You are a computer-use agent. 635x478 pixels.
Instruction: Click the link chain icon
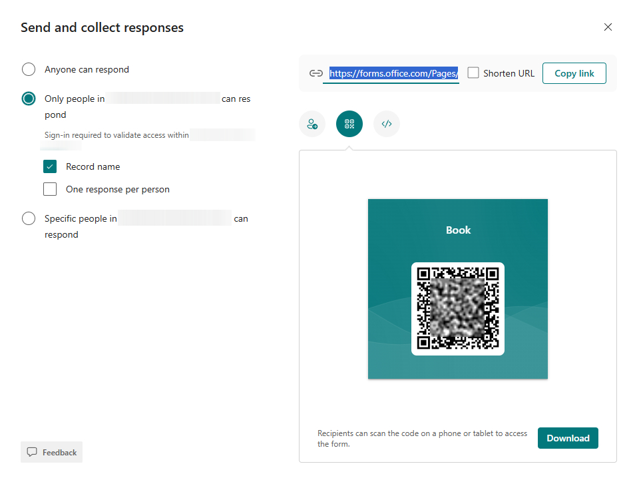point(316,73)
